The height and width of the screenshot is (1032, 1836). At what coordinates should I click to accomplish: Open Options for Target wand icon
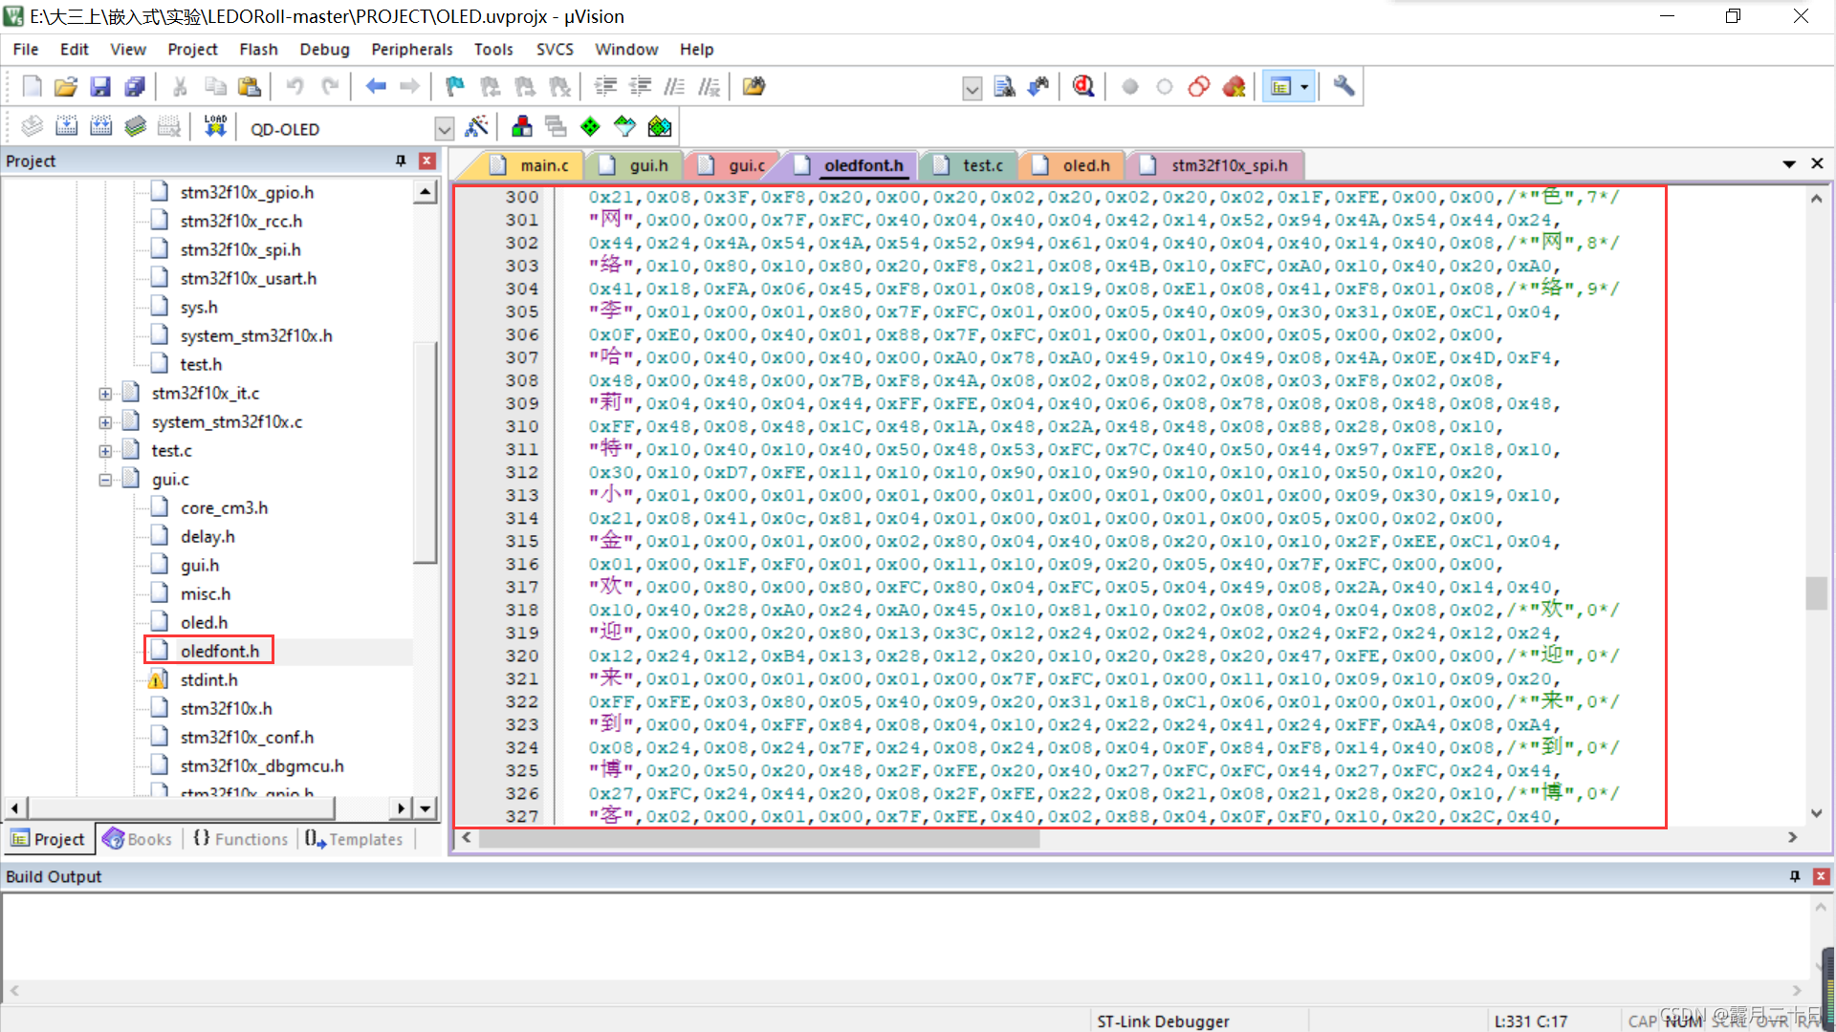click(476, 127)
